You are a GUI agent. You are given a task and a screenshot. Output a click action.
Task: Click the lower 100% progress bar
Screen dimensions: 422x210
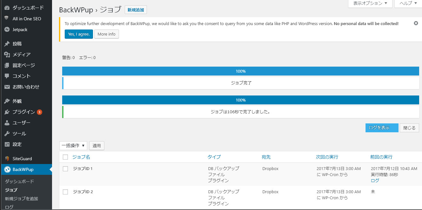pos(241,100)
